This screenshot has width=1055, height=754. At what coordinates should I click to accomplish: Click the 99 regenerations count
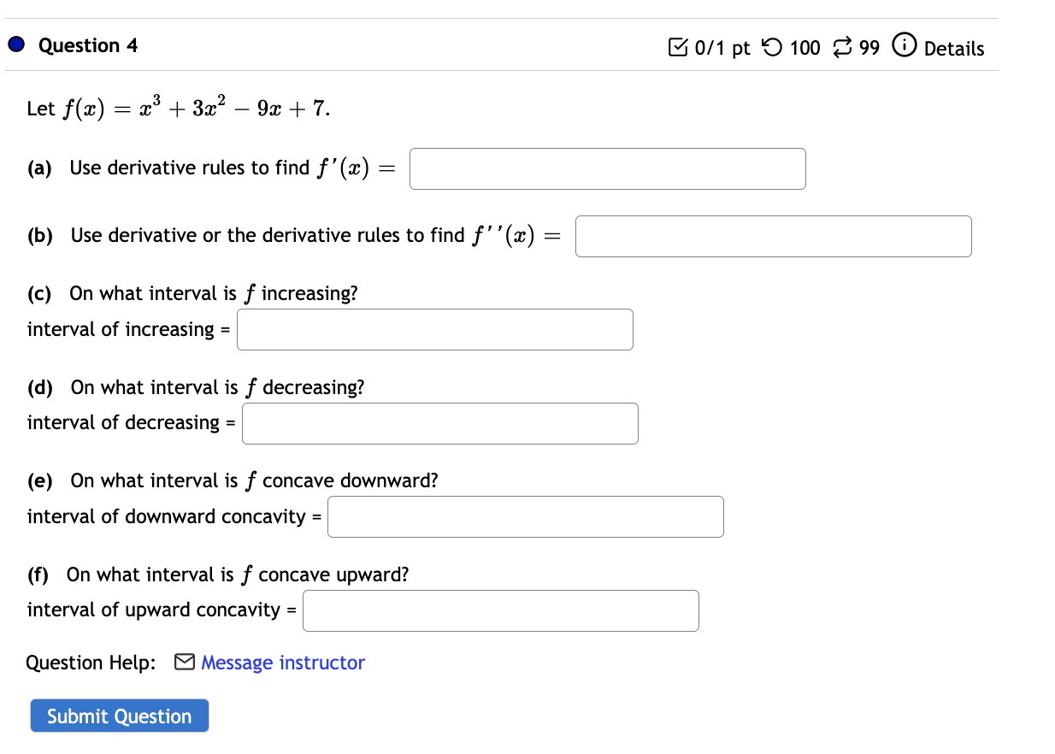(x=869, y=48)
